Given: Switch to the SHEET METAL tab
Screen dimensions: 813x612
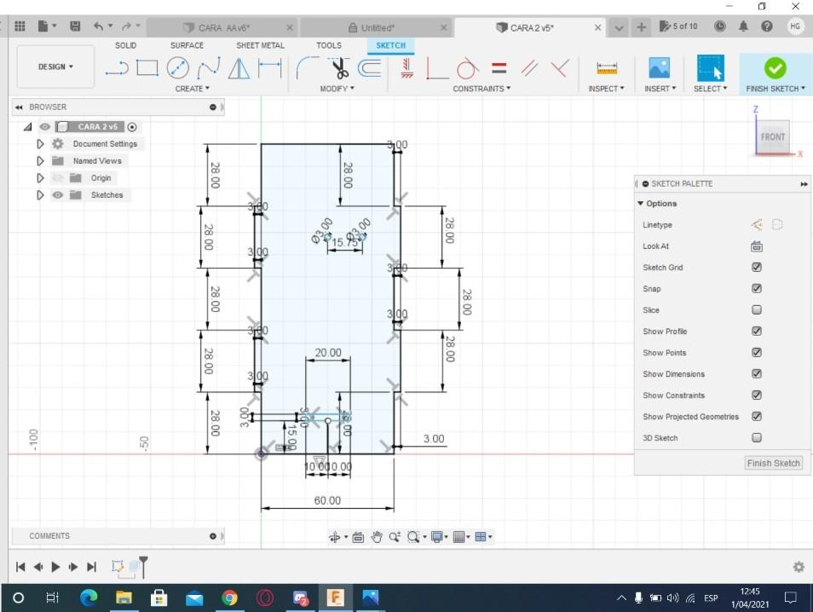Looking at the screenshot, I should click(260, 46).
